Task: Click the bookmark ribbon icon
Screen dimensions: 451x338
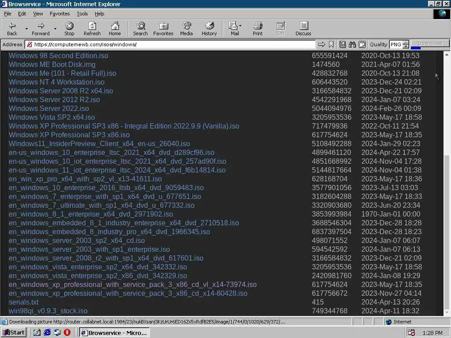Action: (x=331, y=44)
